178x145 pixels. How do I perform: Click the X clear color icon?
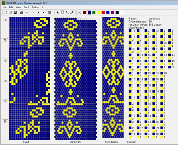80,12
